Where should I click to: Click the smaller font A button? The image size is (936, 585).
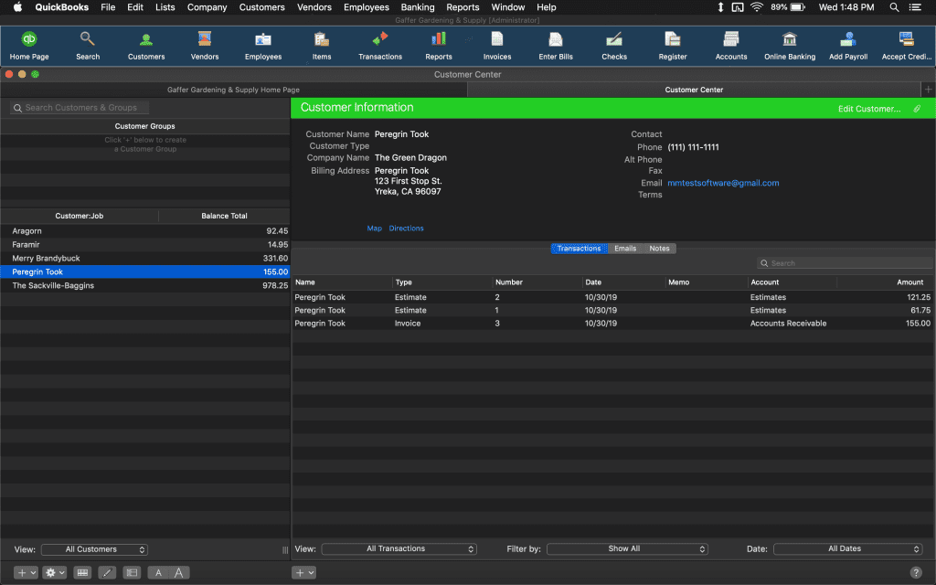click(157, 572)
